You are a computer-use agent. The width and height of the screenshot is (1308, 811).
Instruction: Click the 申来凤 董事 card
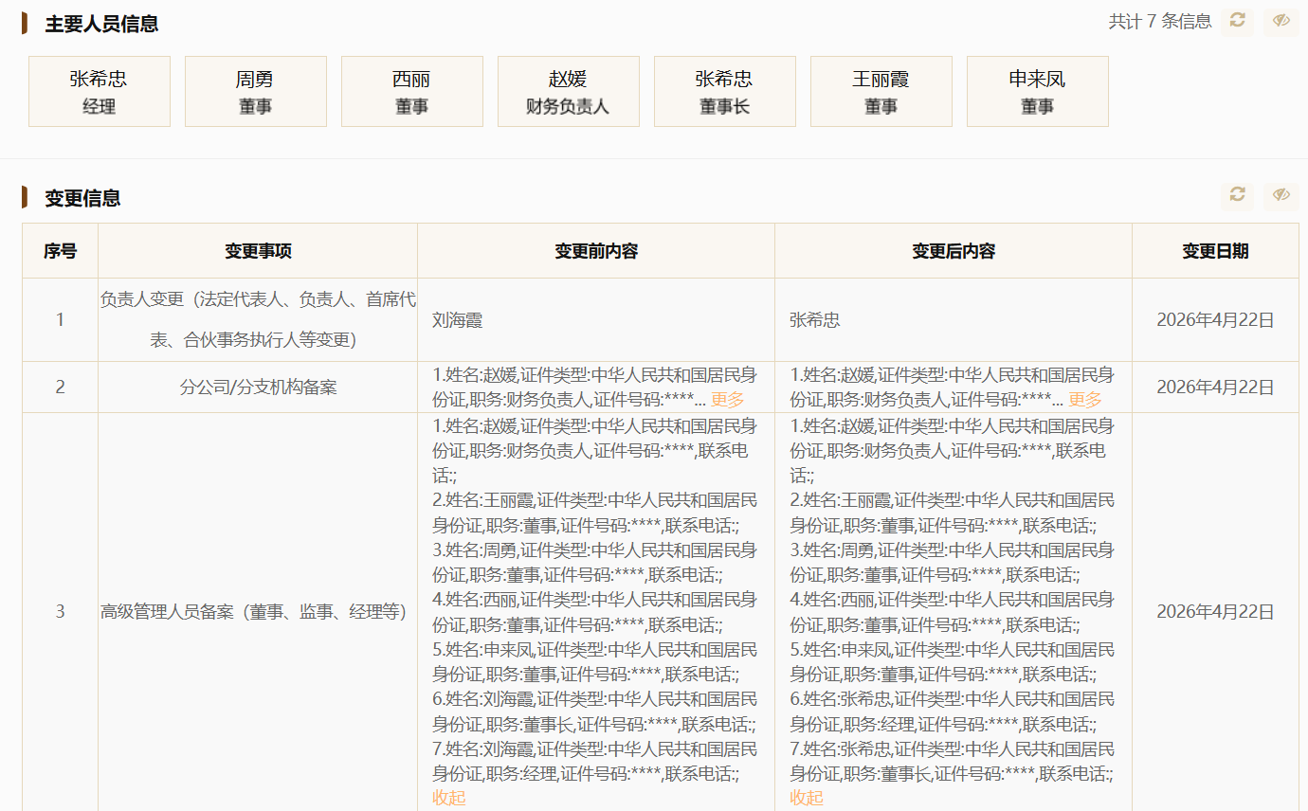coord(1038,91)
